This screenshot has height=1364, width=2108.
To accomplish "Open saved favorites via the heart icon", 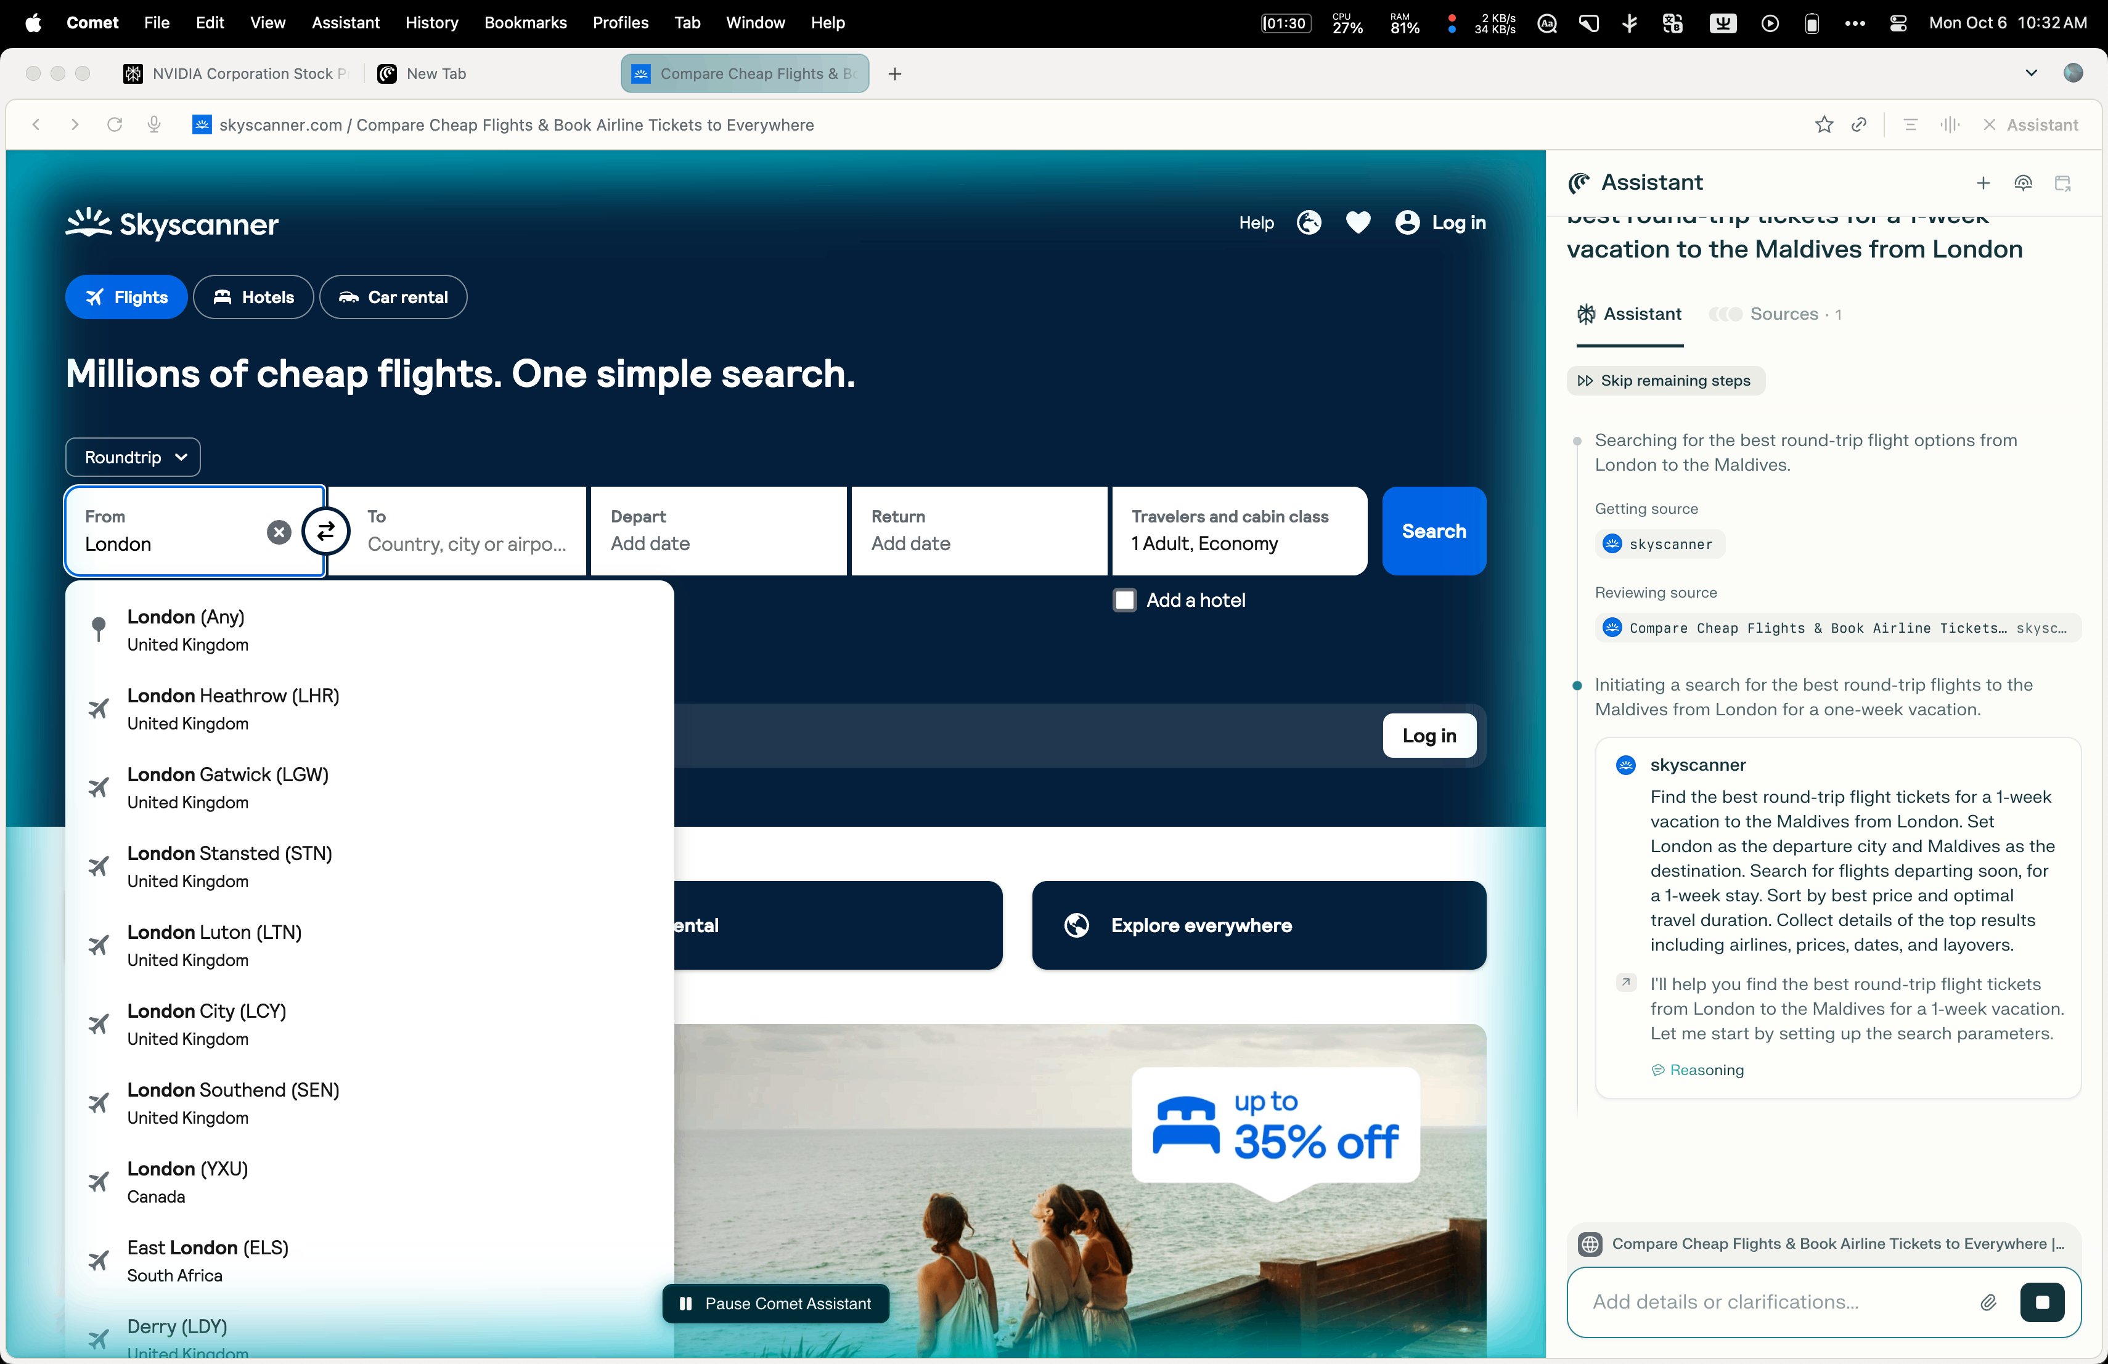I will 1358,222.
